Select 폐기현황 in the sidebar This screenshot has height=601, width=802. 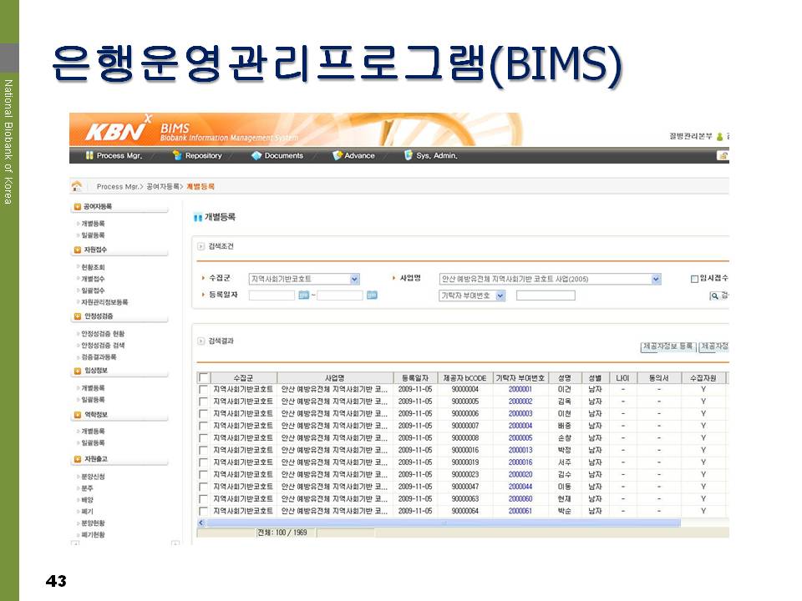pos(93,535)
